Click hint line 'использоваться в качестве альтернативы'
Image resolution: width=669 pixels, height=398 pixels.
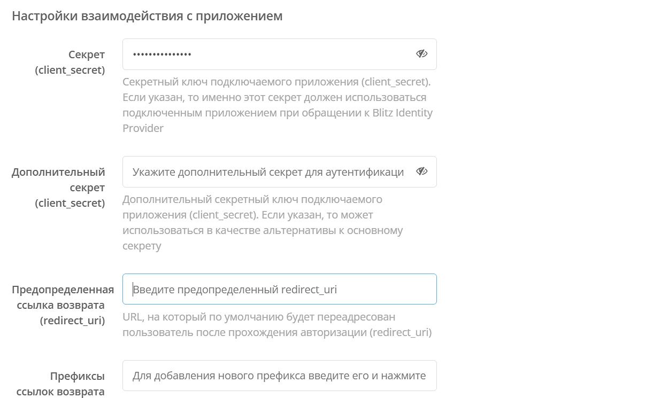(x=263, y=230)
